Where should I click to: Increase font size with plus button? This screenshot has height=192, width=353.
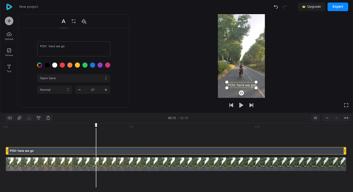106,90
